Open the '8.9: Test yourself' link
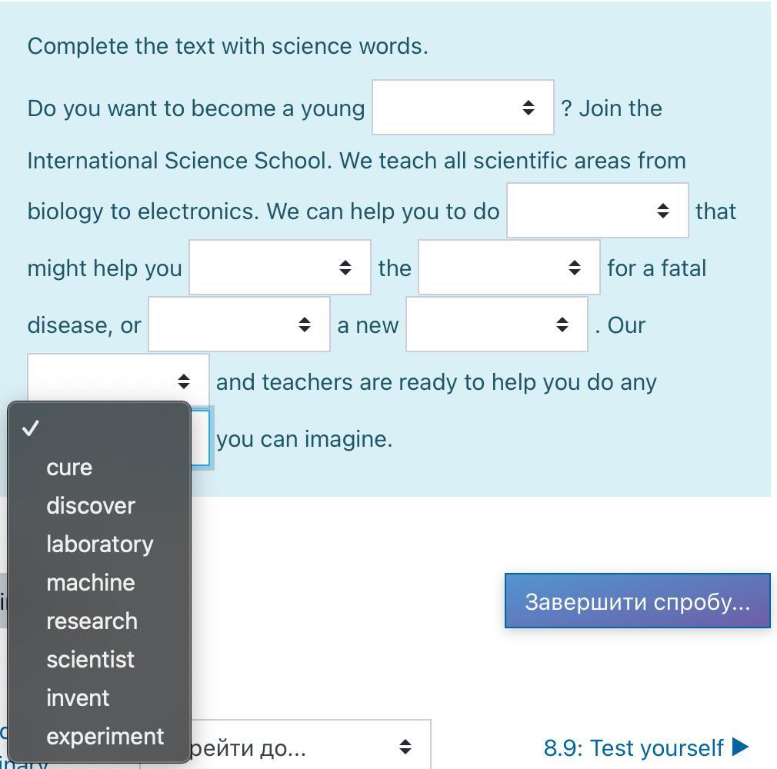 point(633,747)
